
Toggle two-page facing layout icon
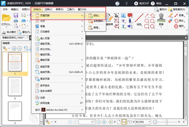tap(130, 122)
